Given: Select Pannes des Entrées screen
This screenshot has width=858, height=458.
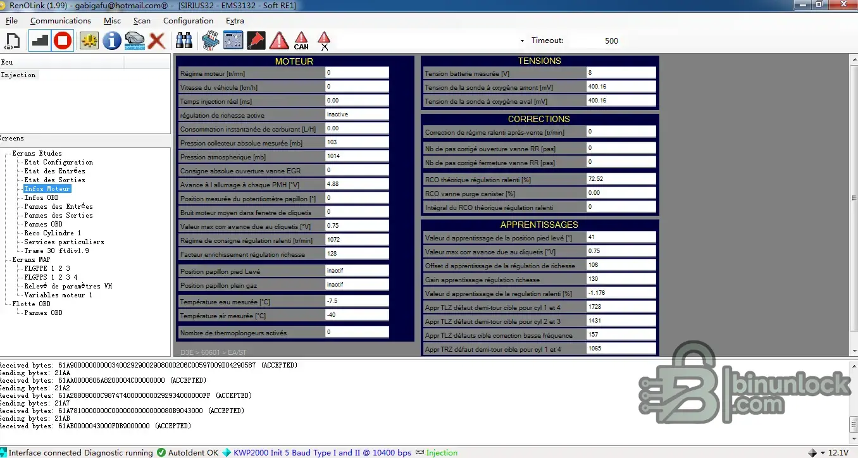Looking at the screenshot, I should click(x=58, y=206).
